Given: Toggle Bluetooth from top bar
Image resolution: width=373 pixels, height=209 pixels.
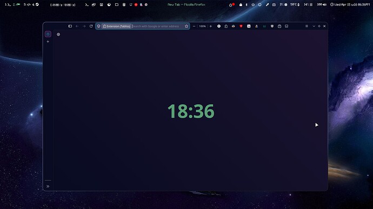Looking at the screenshot, I should coord(247,4).
